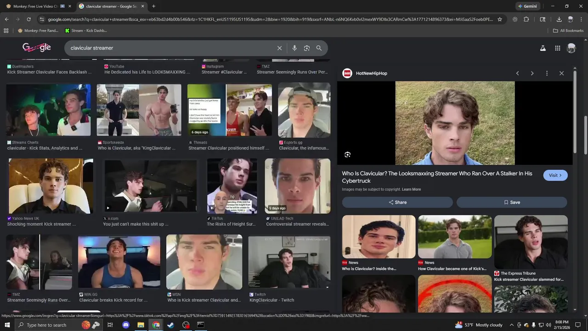Viewport: 588px width, 331px height.
Task: Open a new browser tab
Action: 153,6
